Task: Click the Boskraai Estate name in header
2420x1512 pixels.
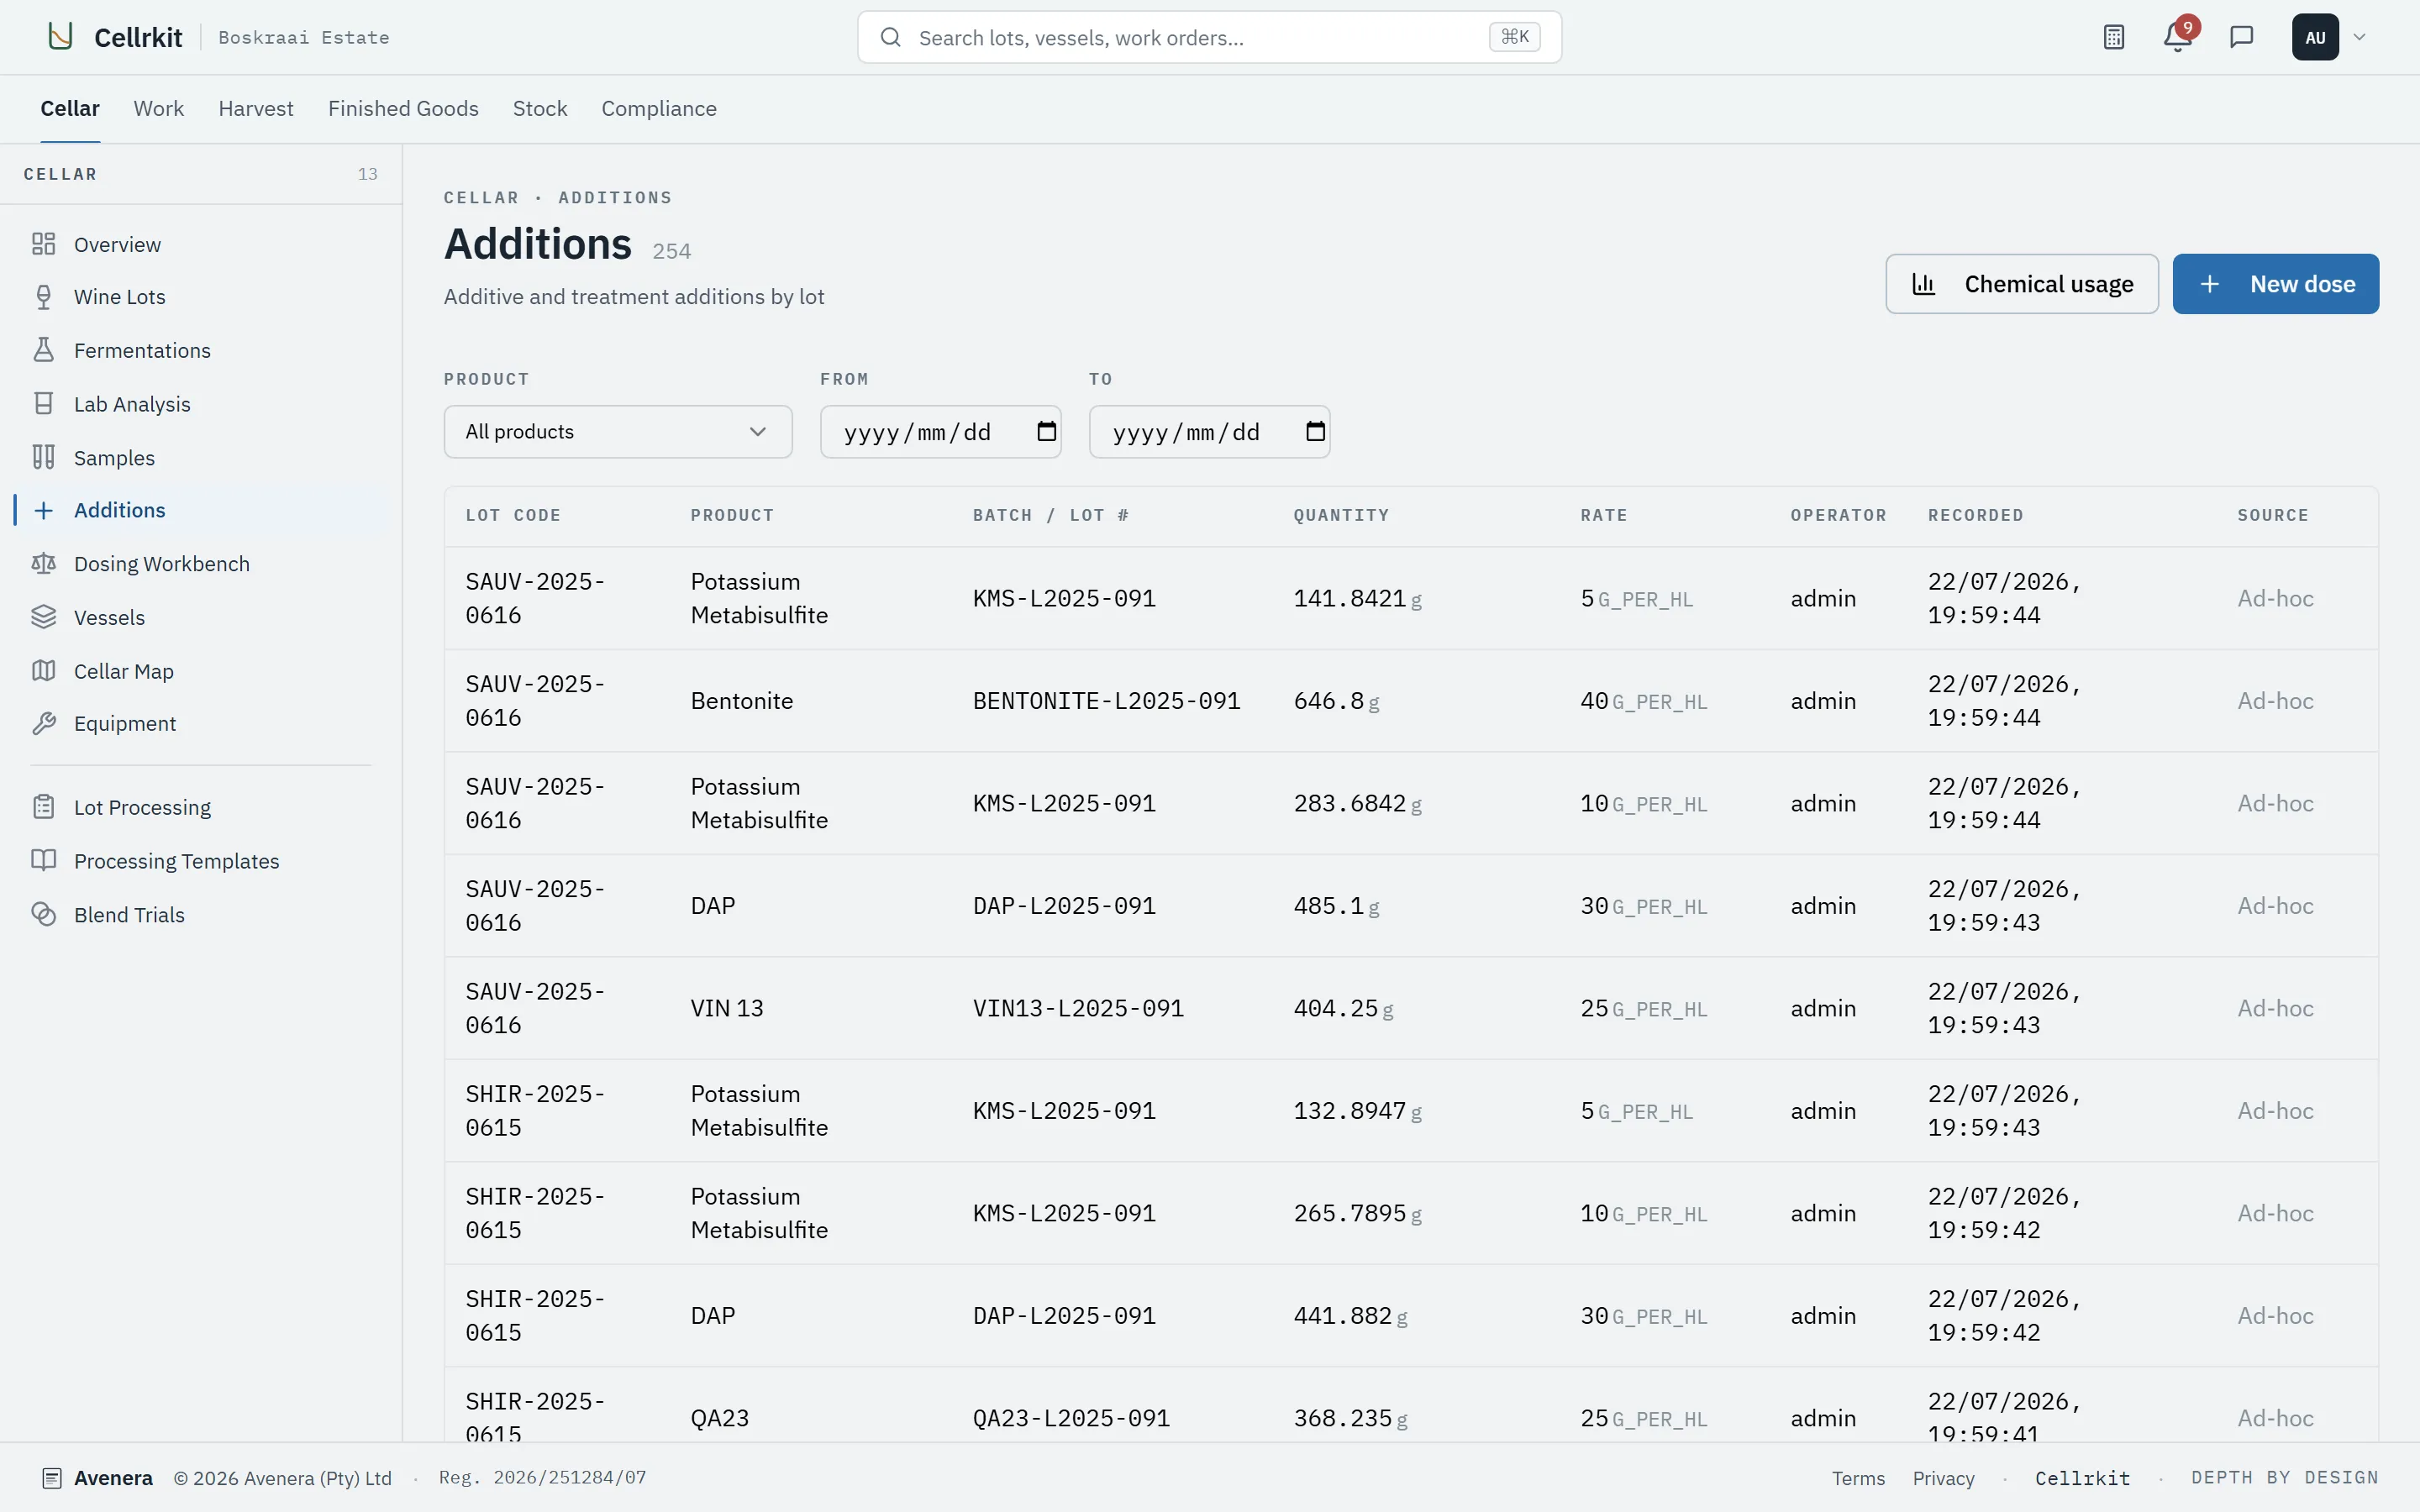Action: pos(304,38)
